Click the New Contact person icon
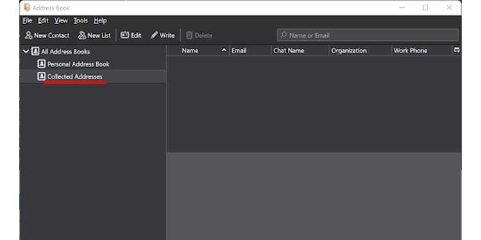 click(28, 35)
